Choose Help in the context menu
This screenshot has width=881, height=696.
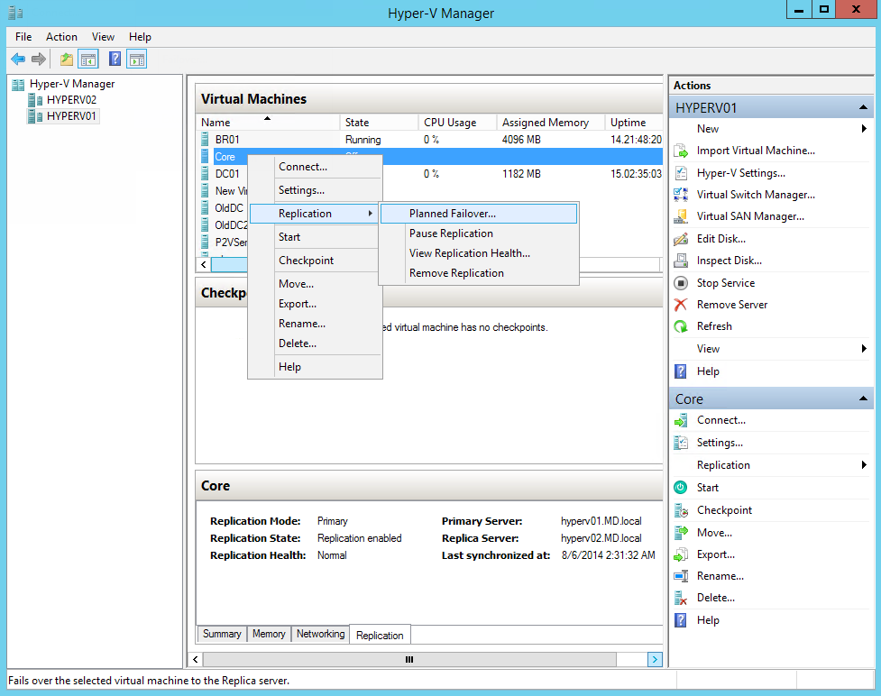316,367
